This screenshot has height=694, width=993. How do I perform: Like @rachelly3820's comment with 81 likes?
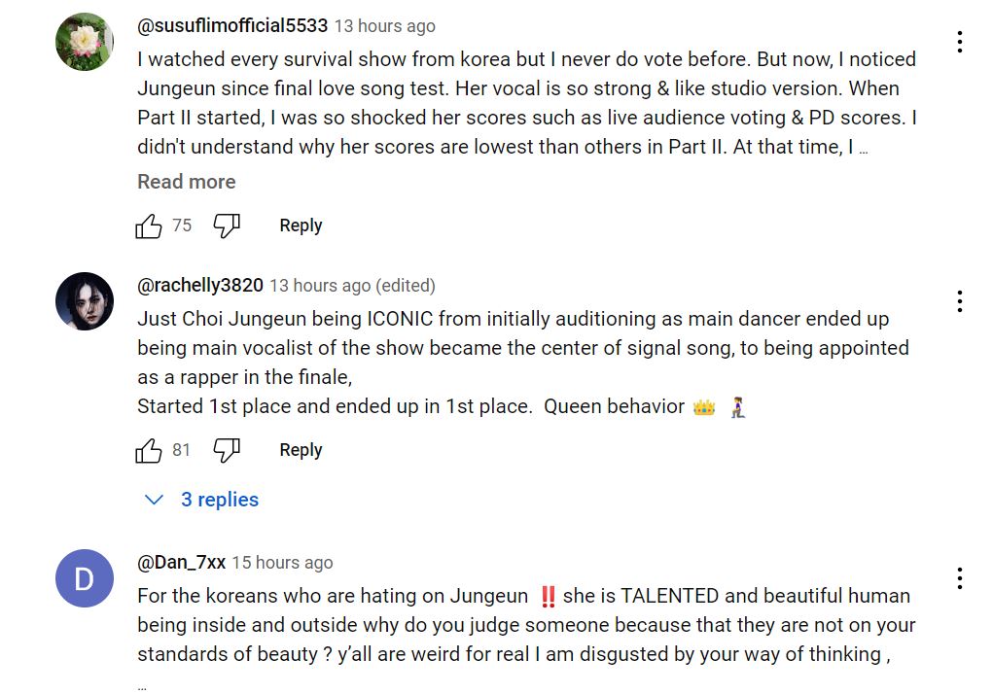149,450
